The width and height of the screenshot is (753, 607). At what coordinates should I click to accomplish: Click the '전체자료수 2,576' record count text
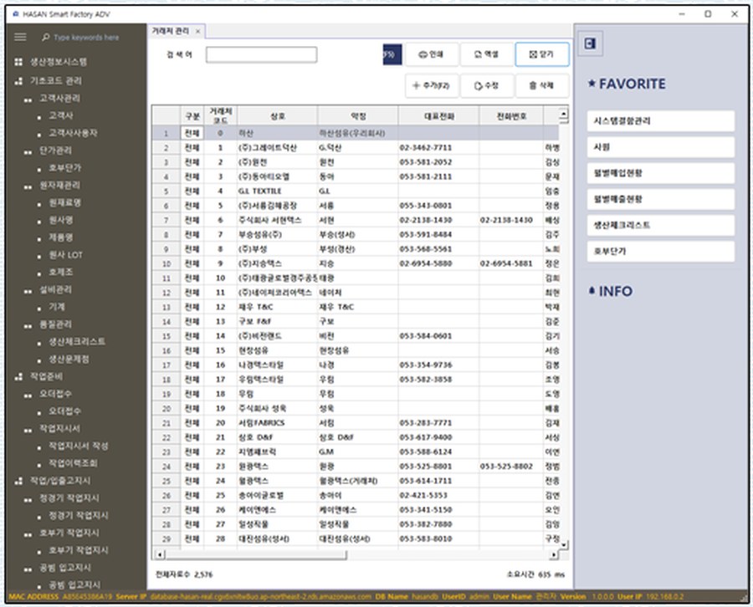[x=184, y=574]
